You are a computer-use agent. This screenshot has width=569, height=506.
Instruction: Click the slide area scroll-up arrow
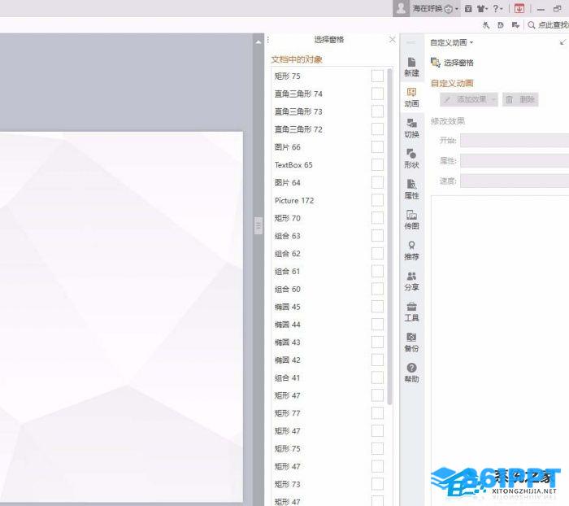coord(258,42)
